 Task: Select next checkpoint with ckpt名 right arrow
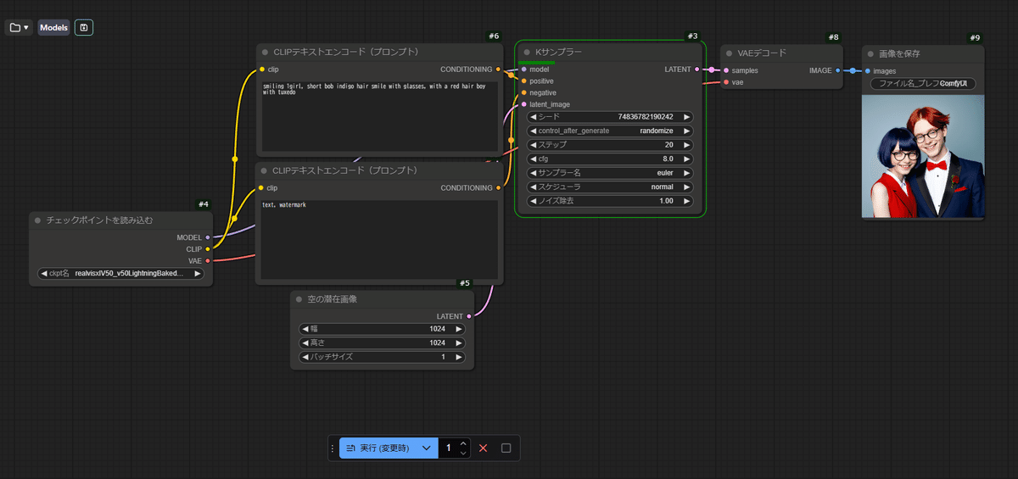pyautogui.click(x=198, y=274)
